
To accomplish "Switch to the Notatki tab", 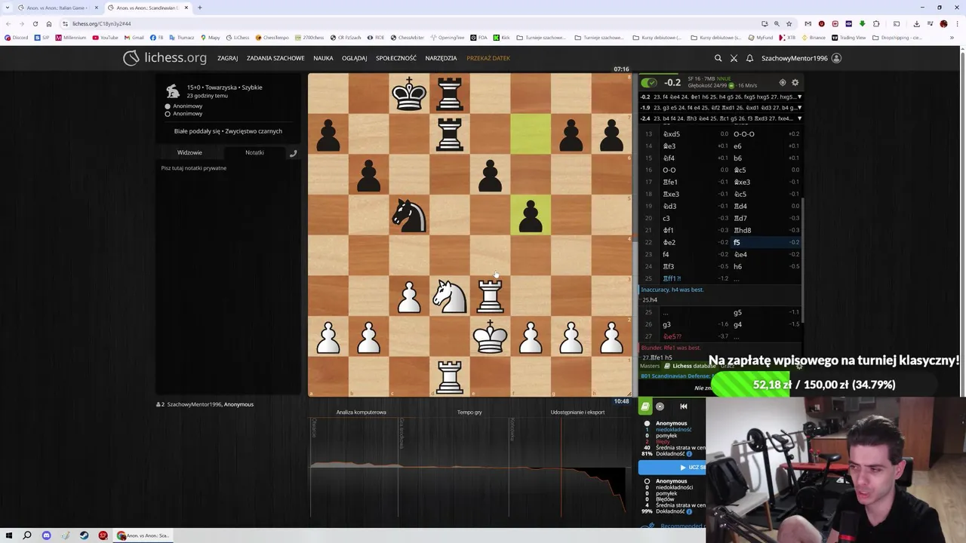I will pos(254,152).
